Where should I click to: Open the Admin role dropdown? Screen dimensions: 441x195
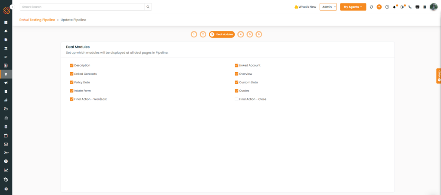click(x=328, y=7)
